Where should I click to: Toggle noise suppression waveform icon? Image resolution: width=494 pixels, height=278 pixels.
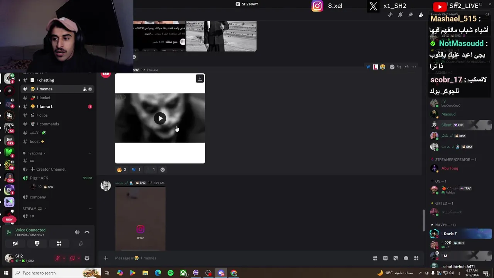click(x=78, y=232)
